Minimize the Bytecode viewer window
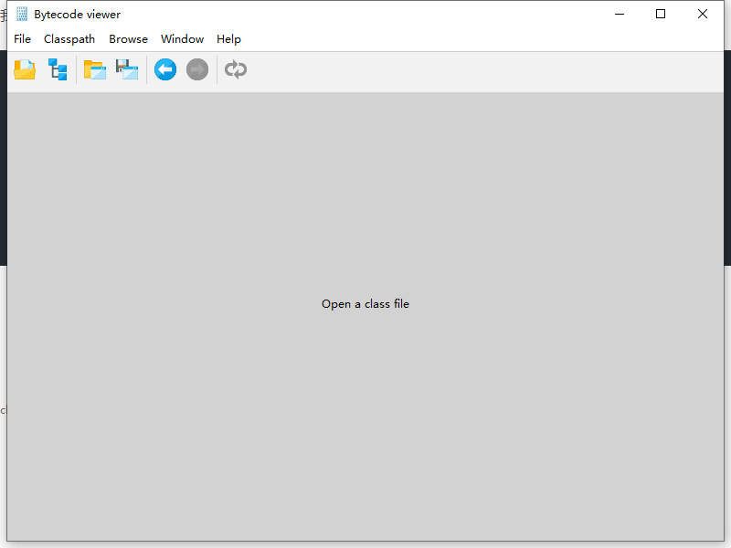The image size is (731, 548). pos(620,14)
